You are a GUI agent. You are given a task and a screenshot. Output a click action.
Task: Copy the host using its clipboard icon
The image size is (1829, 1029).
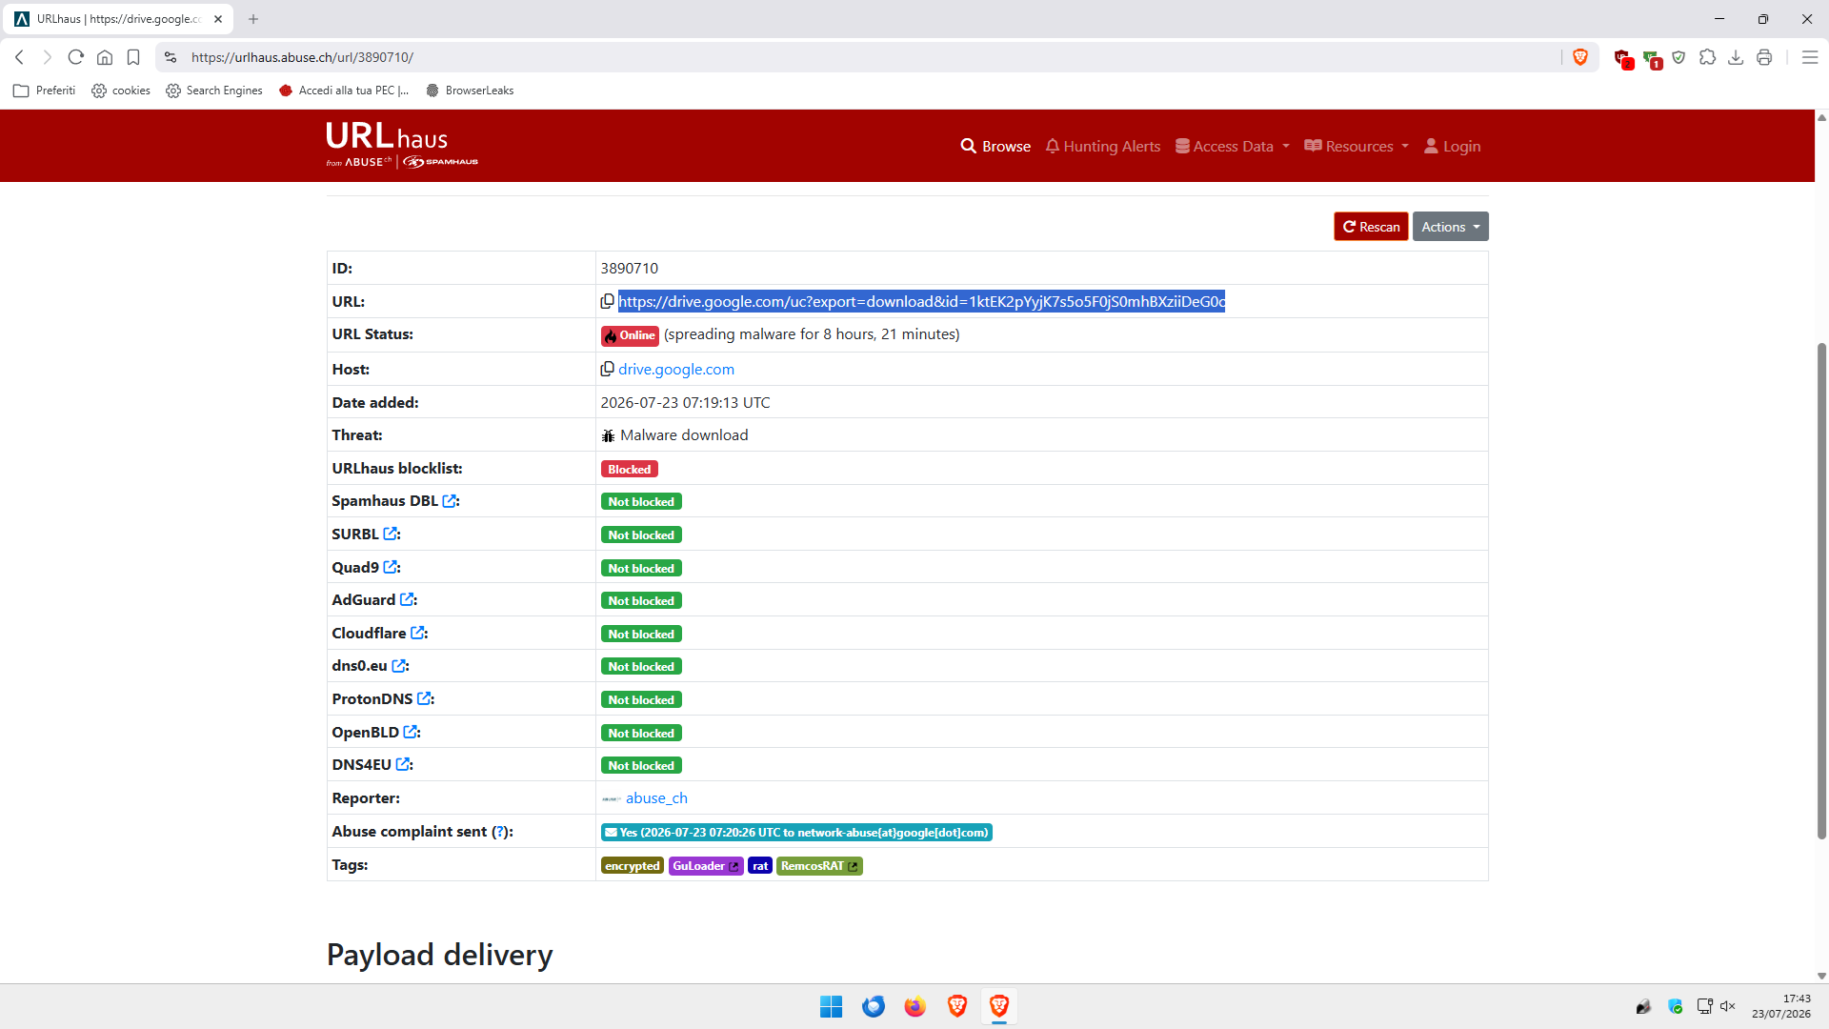607,369
